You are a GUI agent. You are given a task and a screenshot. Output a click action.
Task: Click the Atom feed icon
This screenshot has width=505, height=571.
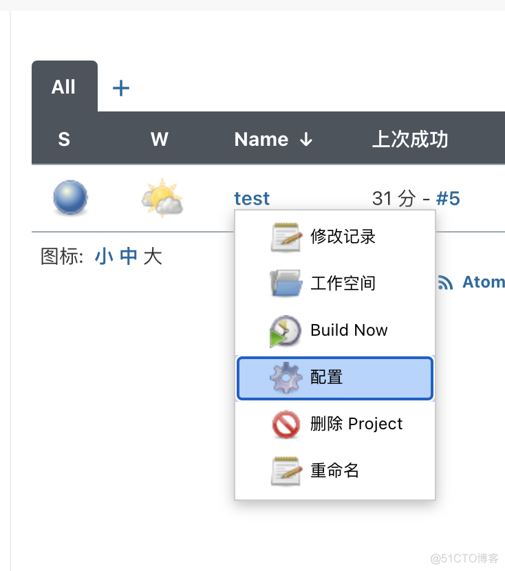(446, 281)
